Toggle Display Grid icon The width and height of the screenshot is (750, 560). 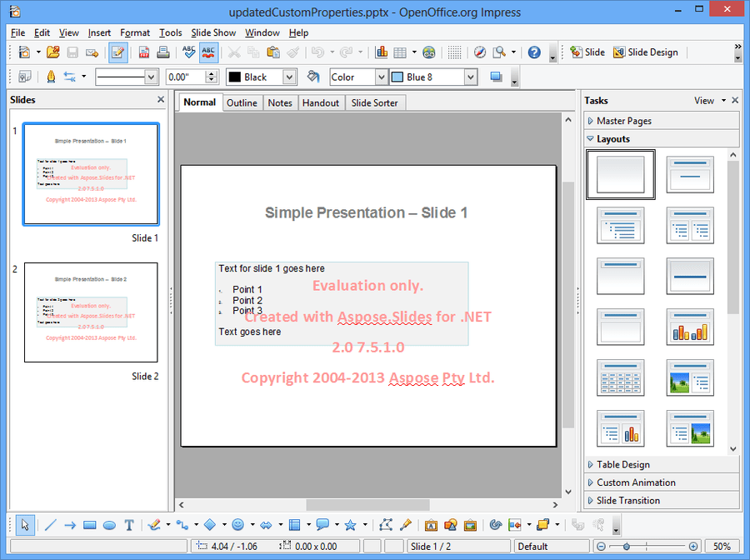pyautogui.click(x=454, y=52)
